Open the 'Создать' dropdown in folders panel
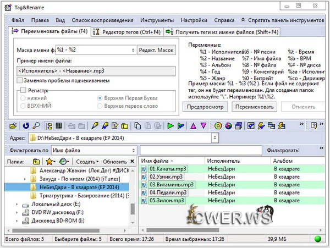This screenshot has height=248, width=330. pyautogui.click(x=87, y=162)
